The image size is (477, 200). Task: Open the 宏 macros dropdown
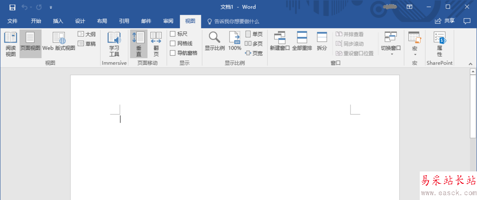[415, 44]
